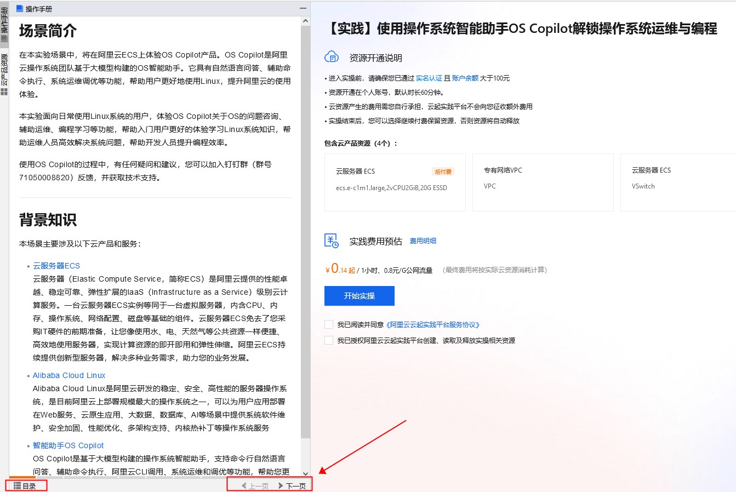This screenshot has width=736, height=492.
Task: Start the lab with 开始实操
Action: pyautogui.click(x=360, y=296)
